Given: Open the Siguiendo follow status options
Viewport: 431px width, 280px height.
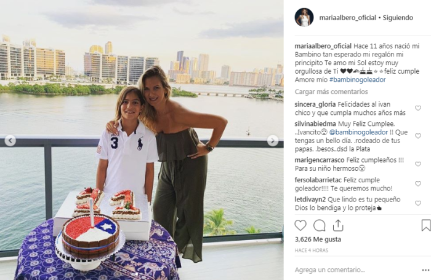Looking at the screenshot, I should click(x=398, y=18).
